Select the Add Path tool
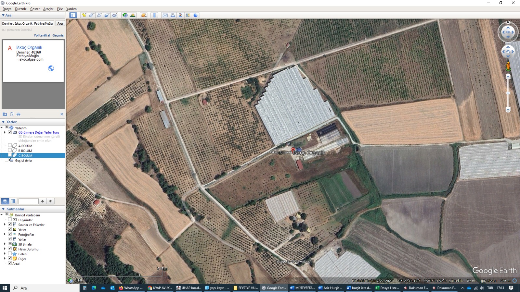This screenshot has height=292, width=520. pyautogui.click(x=99, y=15)
